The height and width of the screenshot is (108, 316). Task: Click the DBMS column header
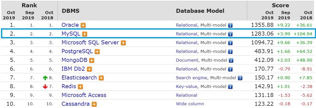point(71,11)
